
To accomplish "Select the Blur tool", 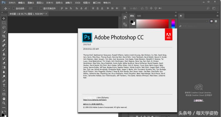I will tap(4, 72).
